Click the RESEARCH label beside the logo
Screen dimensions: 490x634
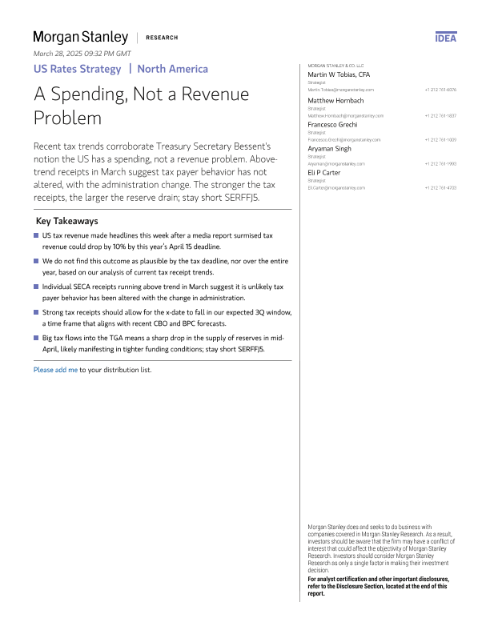click(x=162, y=38)
